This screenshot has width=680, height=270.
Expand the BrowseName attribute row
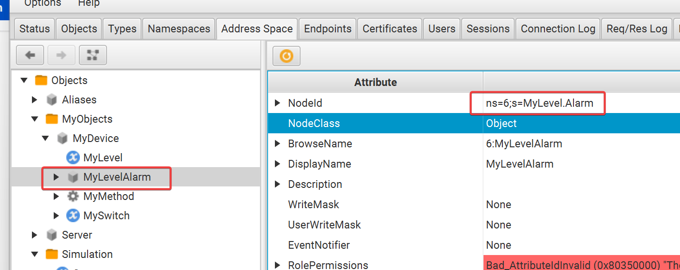[x=277, y=143]
